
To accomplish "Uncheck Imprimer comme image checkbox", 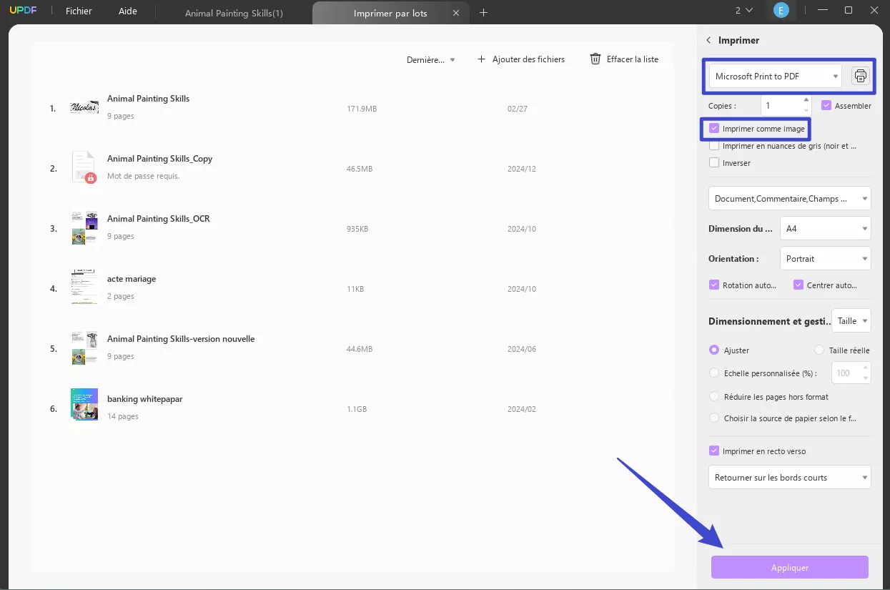I will click(714, 129).
